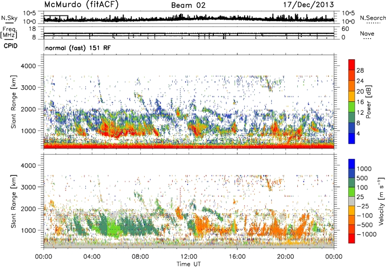Click the 'normal (fast) 151 RF' text
This screenshot has height=267, width=386.
click(78, 48)
